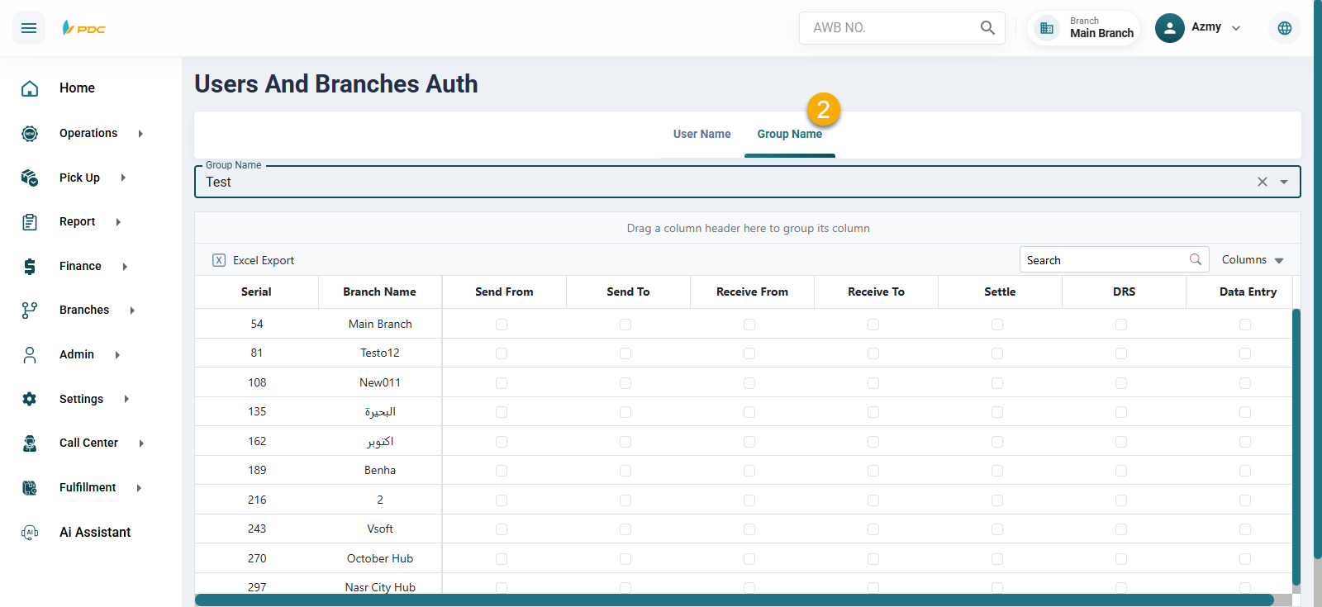The image size is (1322, 607).
Task: Expand the Settings submenu arrow
Action: [x=126, y=399]
